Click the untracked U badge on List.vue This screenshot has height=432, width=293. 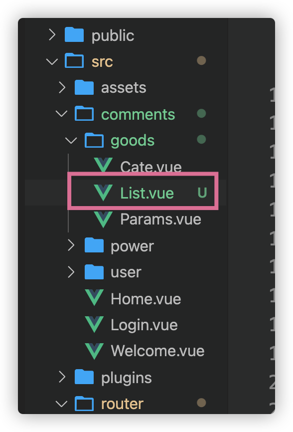(202, 193)
